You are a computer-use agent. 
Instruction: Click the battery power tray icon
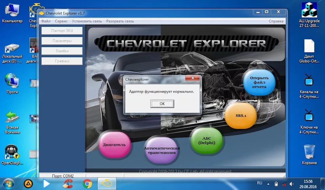click(x=276, y=184)
